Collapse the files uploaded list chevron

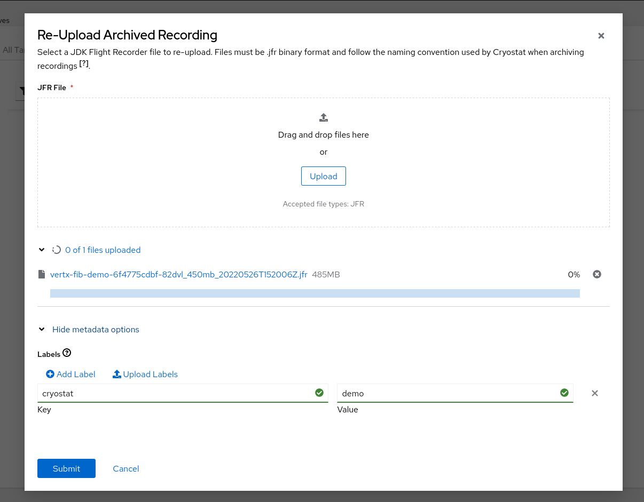(x=42, y=250)
